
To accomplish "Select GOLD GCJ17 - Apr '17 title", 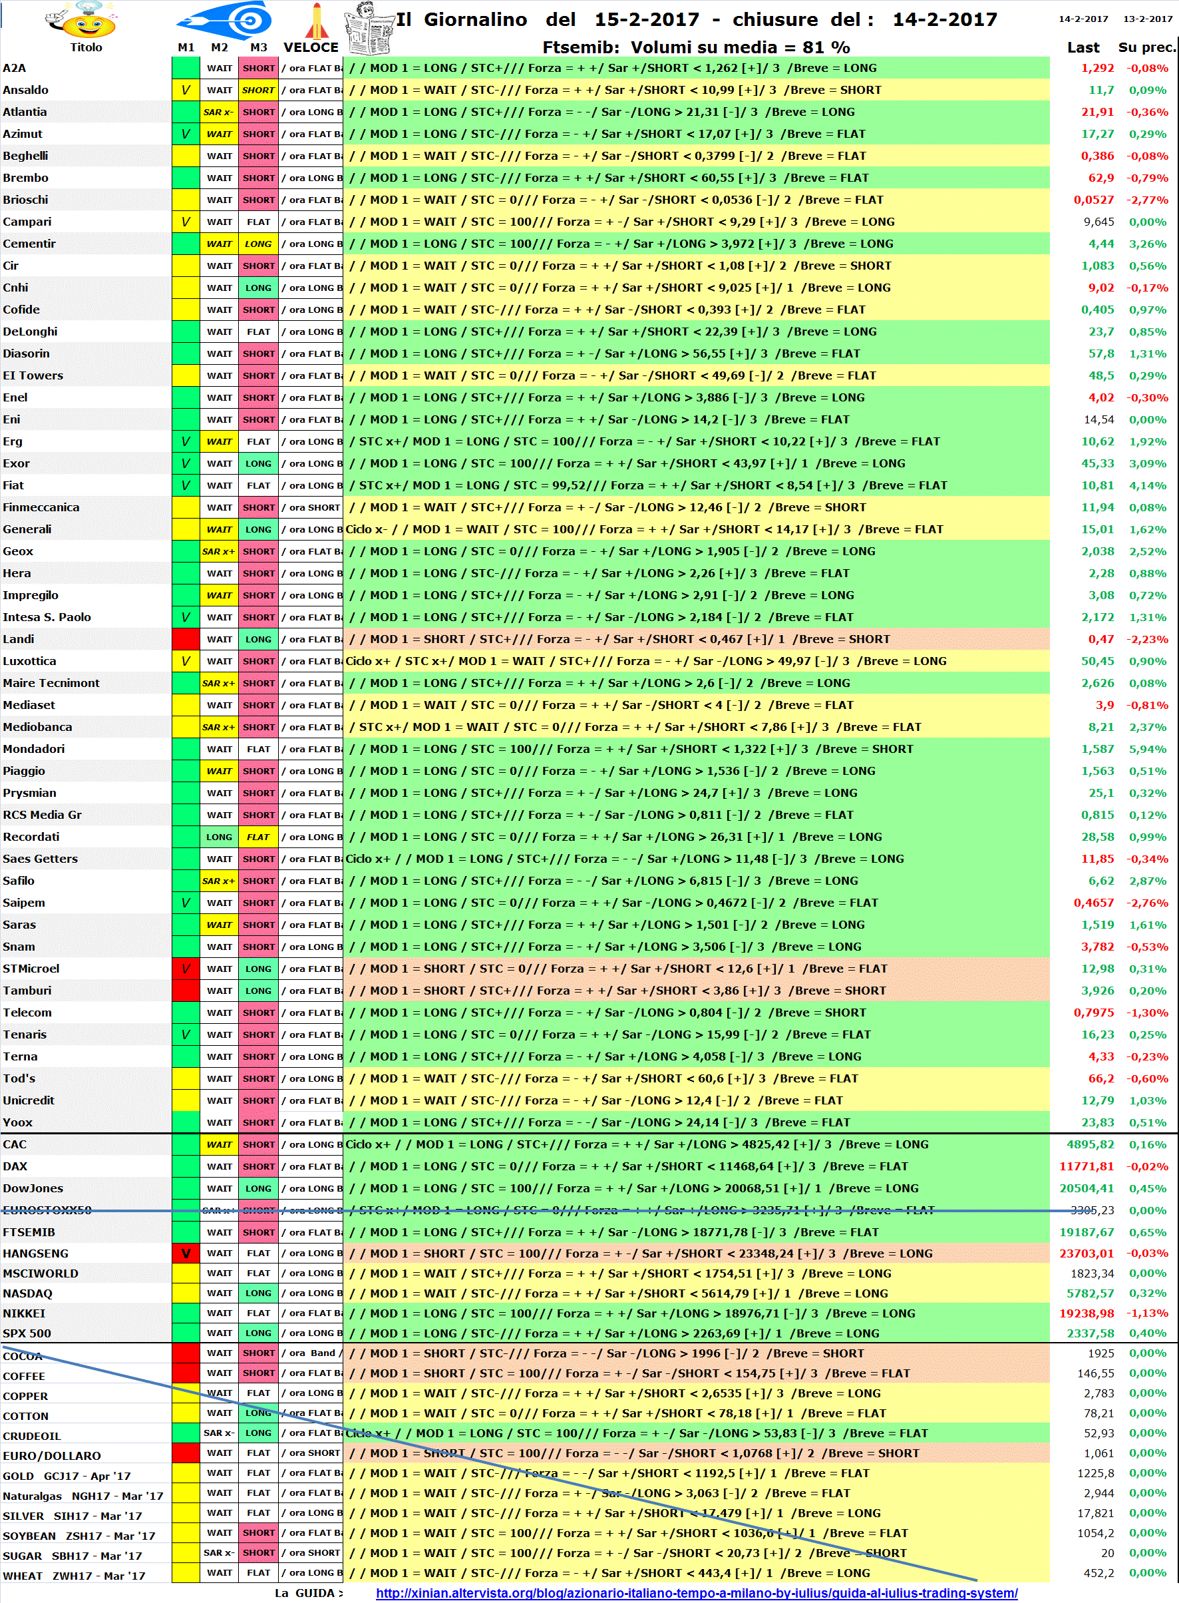I will 67,1476.
